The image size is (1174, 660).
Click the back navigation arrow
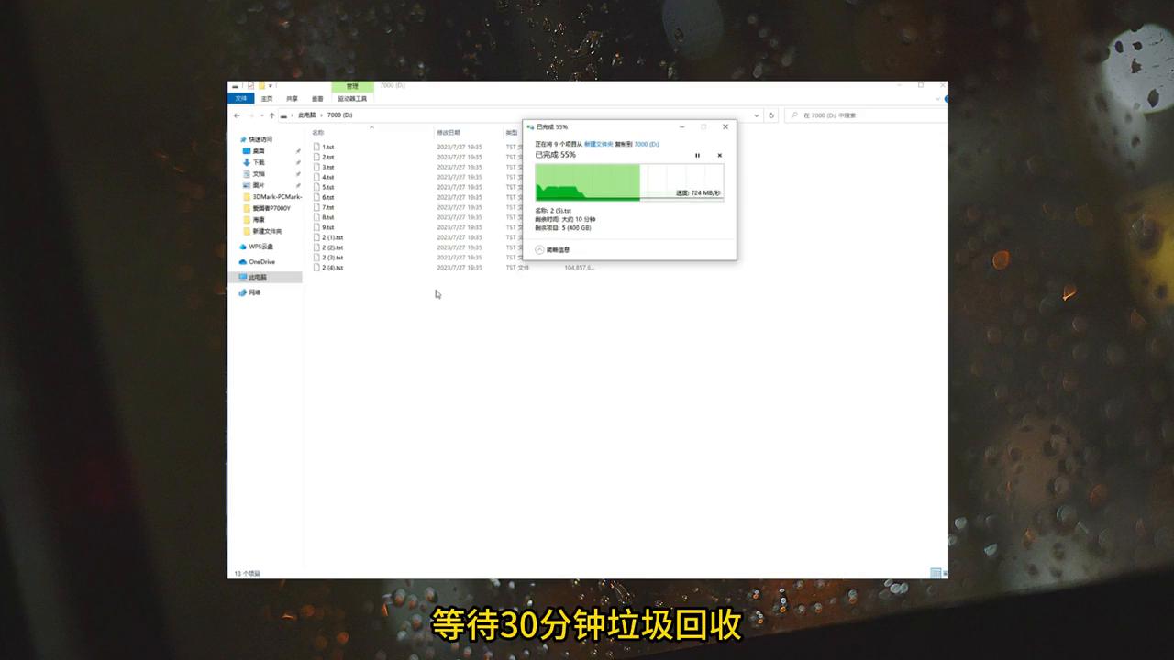[x=237, y=115]
